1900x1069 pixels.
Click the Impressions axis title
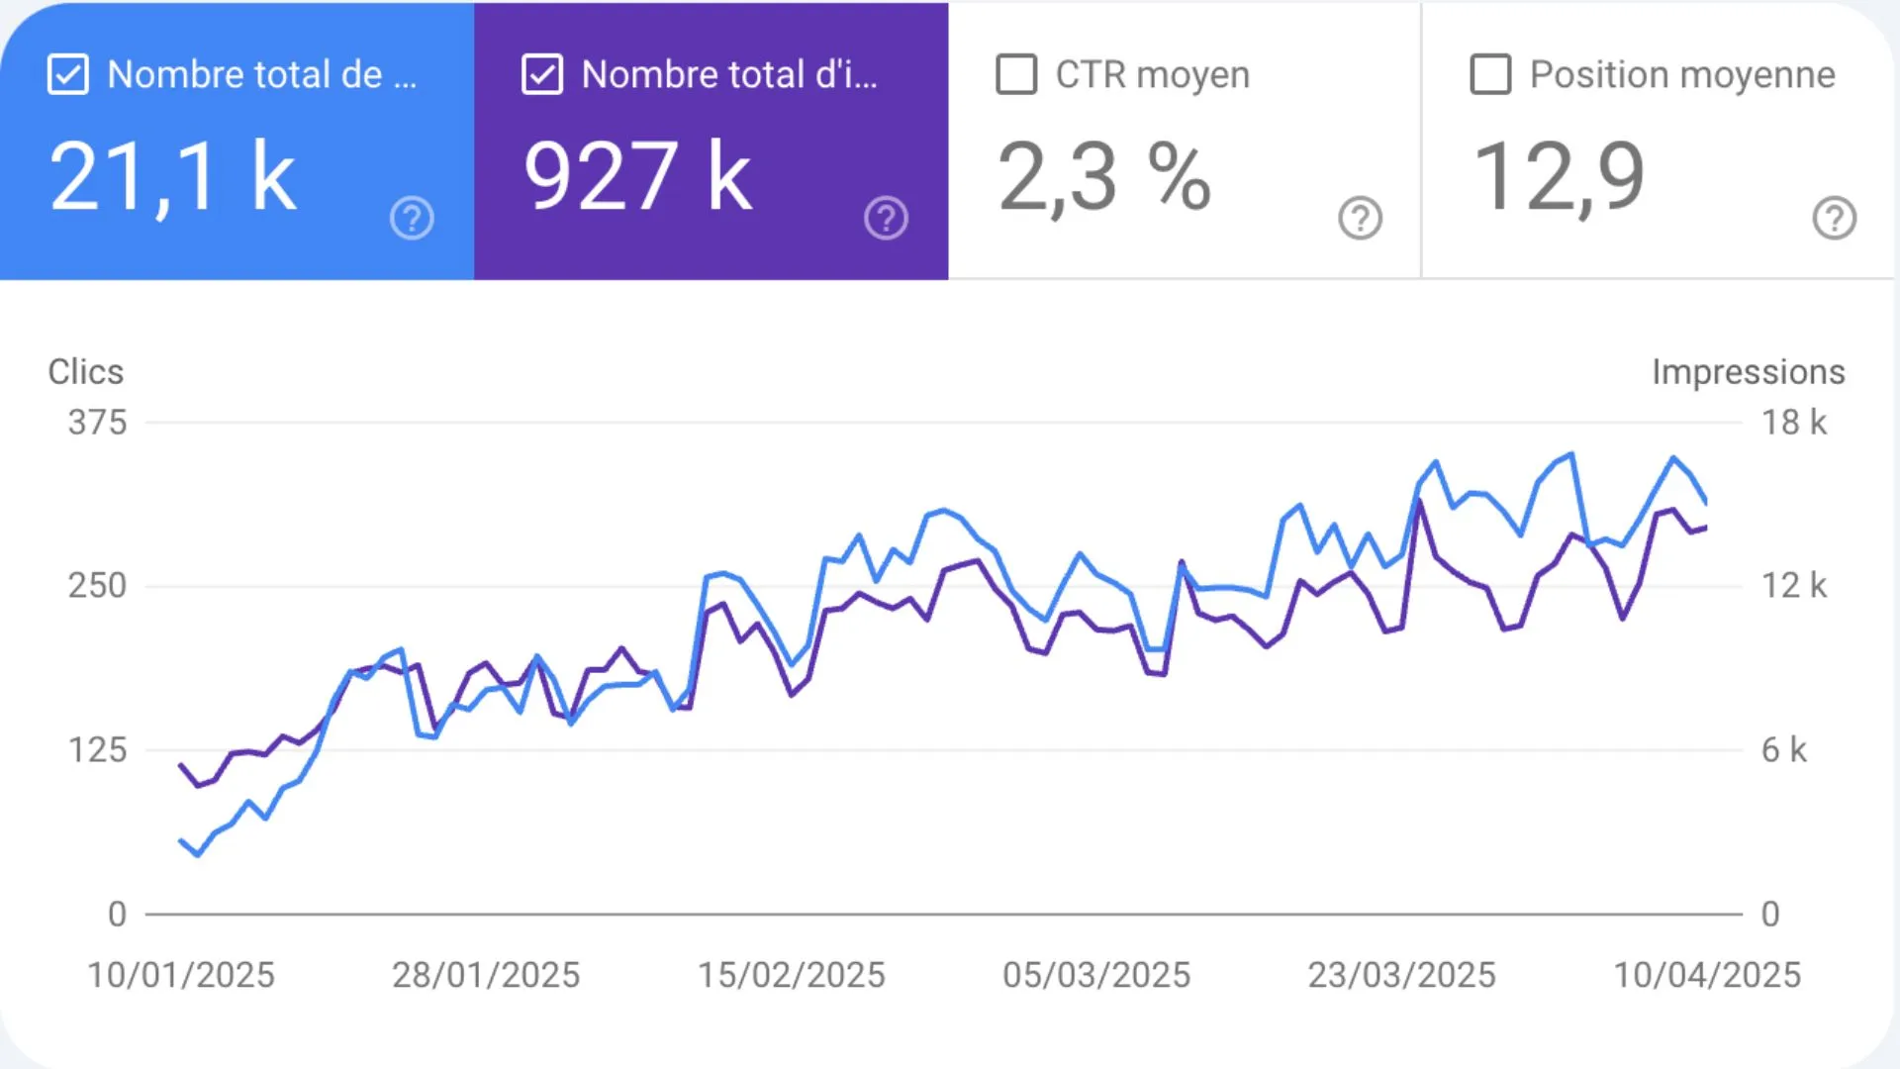pos(1748,372)
